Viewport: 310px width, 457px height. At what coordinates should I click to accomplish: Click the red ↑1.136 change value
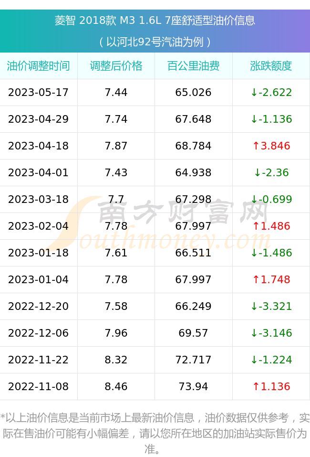pos(271,386)
